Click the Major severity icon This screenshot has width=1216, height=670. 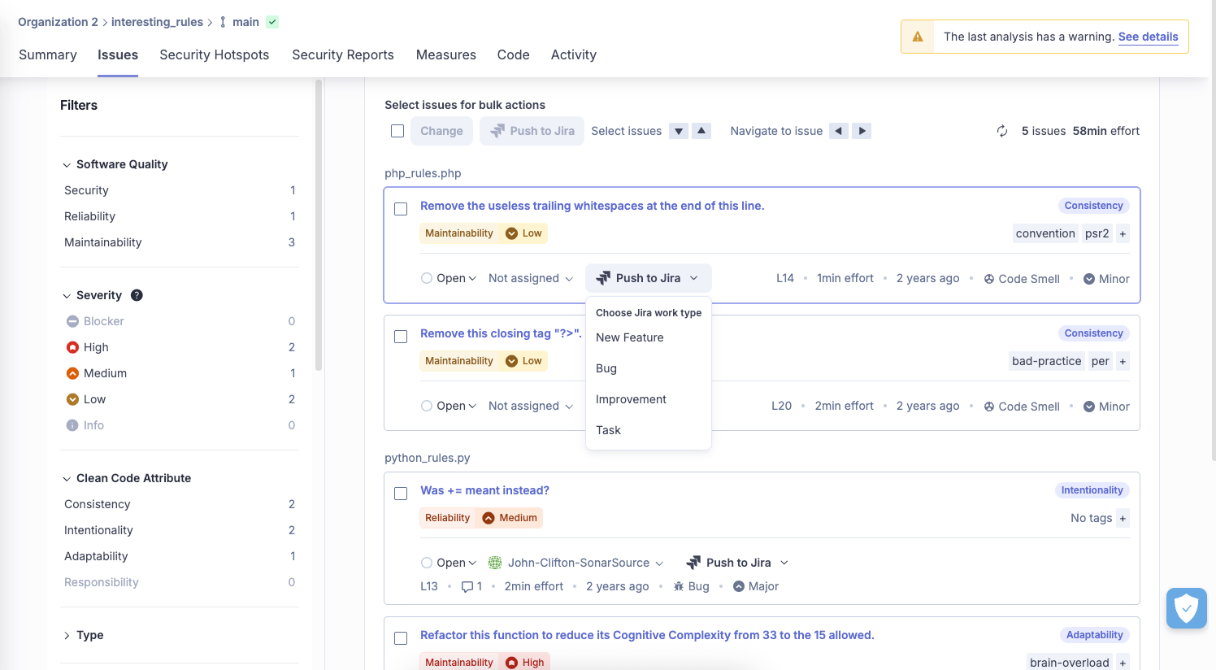pyautogui.click(x=738, y=585)
